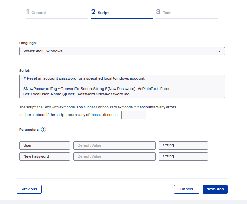The height and width of the screenshot is (204, 247).
Task: Open the New Password parameter String type dropdown
Action: pyautogui.click(x=183, y=156)
